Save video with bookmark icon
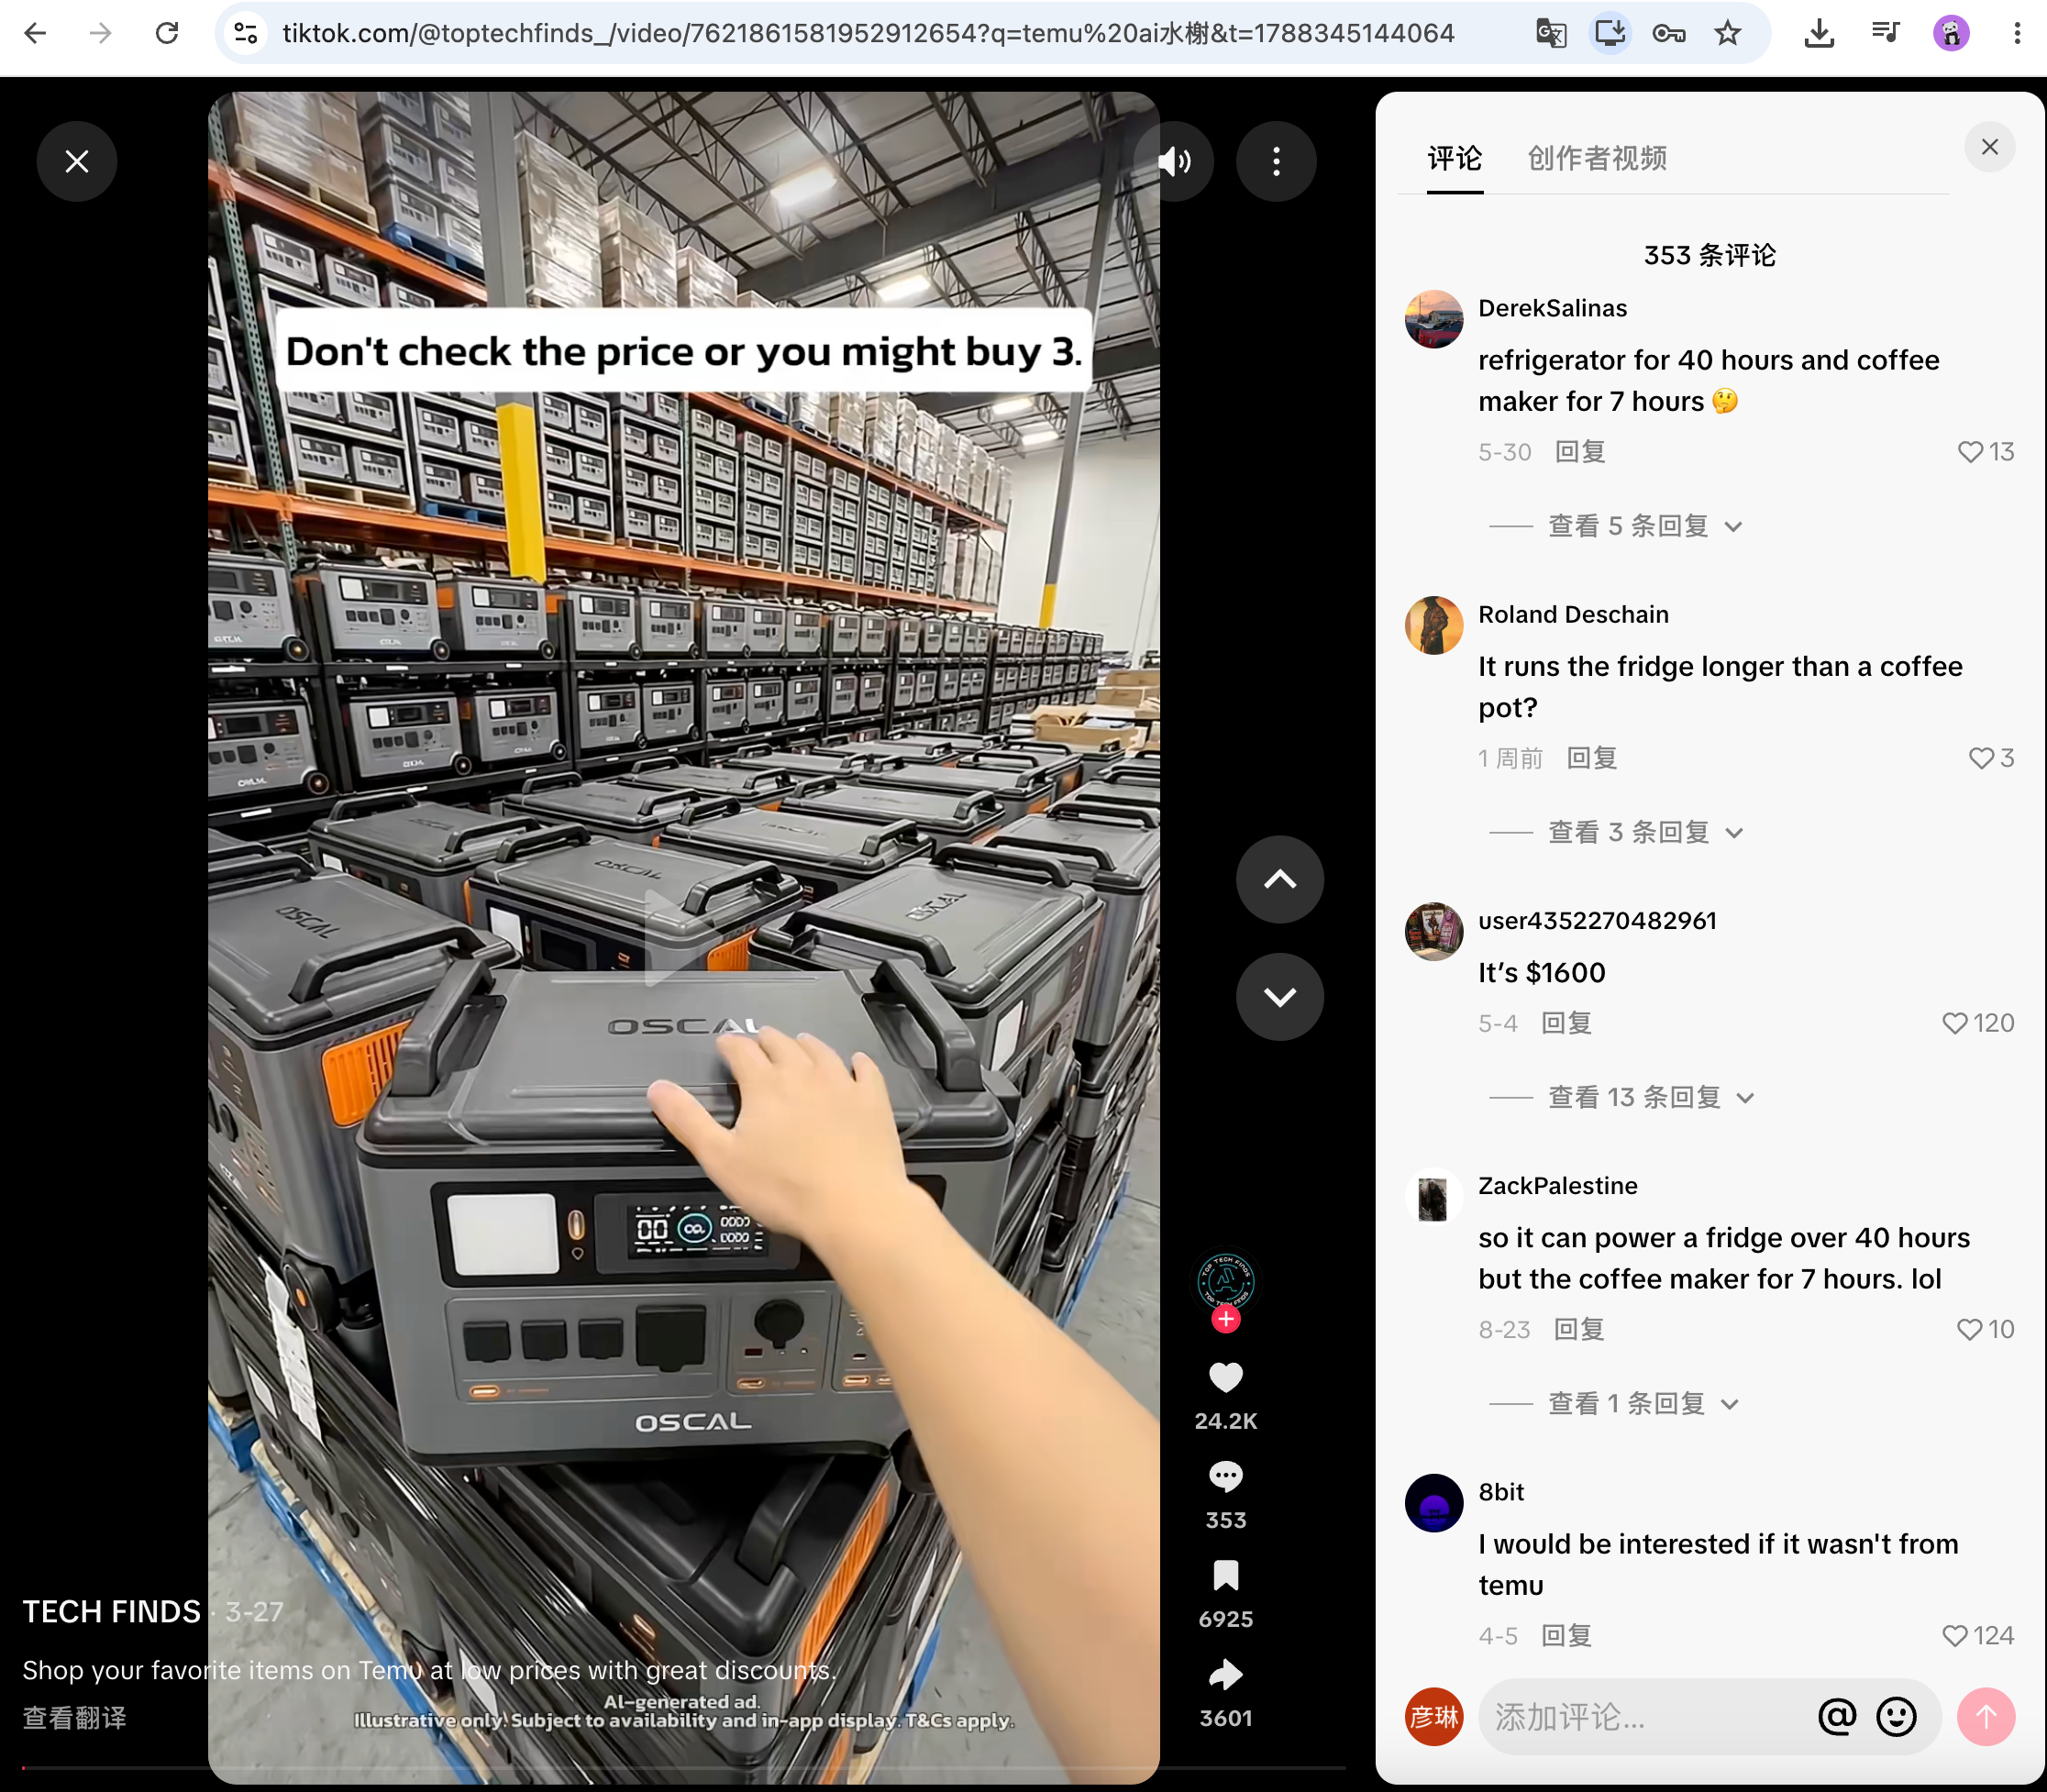 click(1226, 1576)
